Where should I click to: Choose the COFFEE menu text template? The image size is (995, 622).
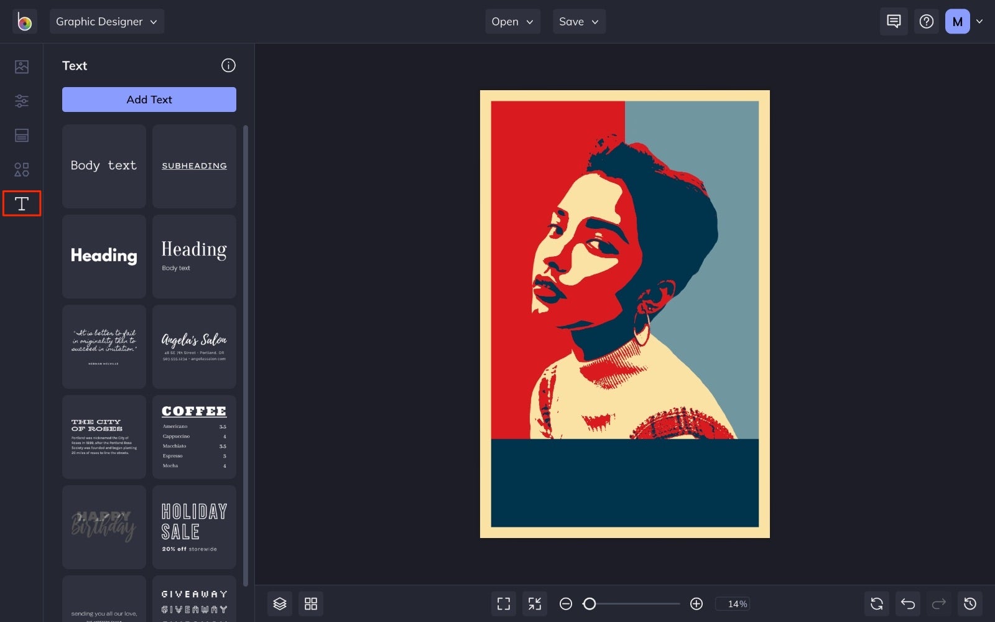tap(194, 437)
